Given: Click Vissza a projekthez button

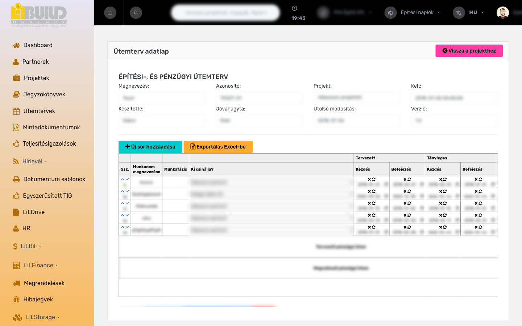Looking at the screenshot, I should [469, 51].
